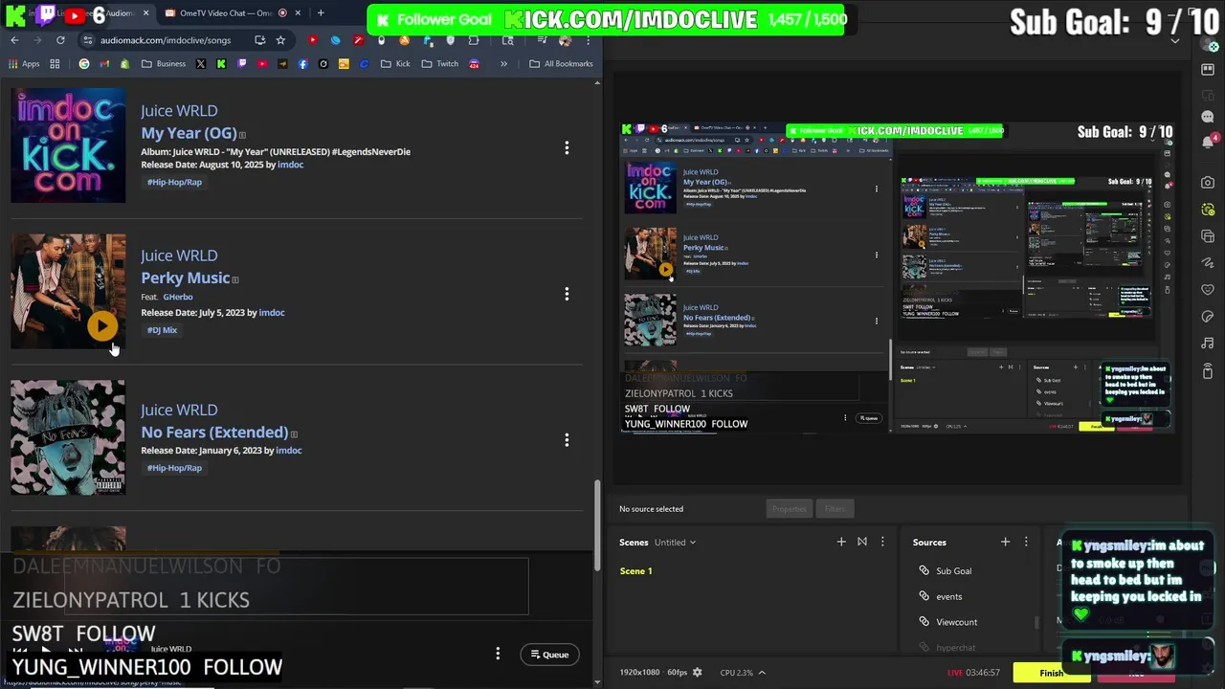Expand the Scenes collection dropdown Untitled
Screen dimensions: 1225x689
(x=675, y=543)
